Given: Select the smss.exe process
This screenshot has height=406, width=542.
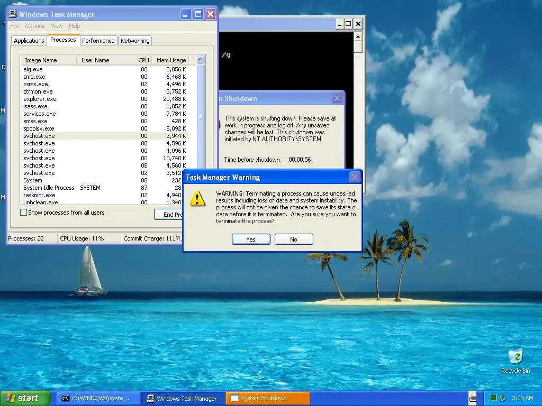Looking at the screenshot, I should 105,121.
